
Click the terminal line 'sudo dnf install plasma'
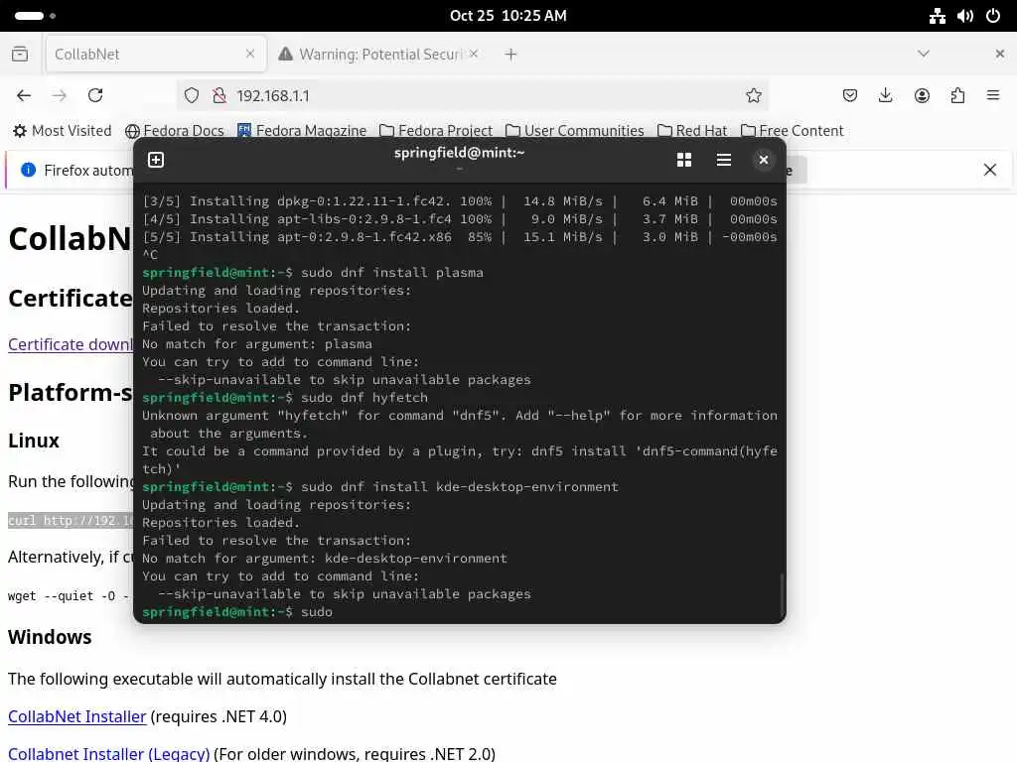click(391, 273)
